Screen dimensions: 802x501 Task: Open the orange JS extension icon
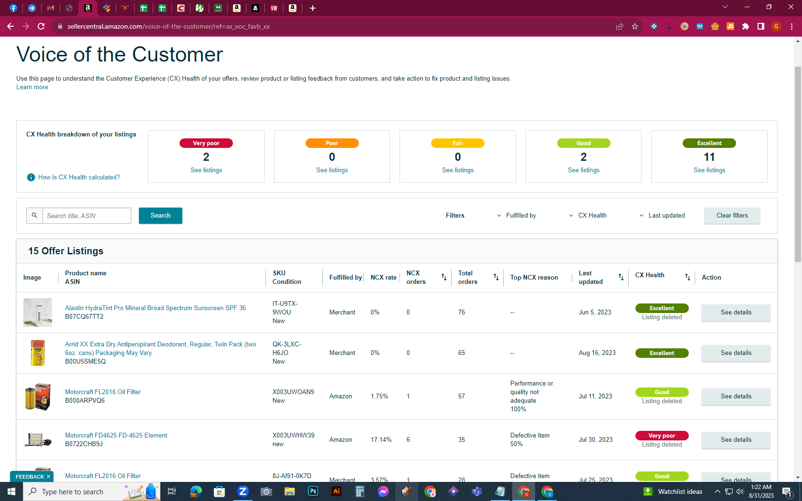click(x=730, y=26)
